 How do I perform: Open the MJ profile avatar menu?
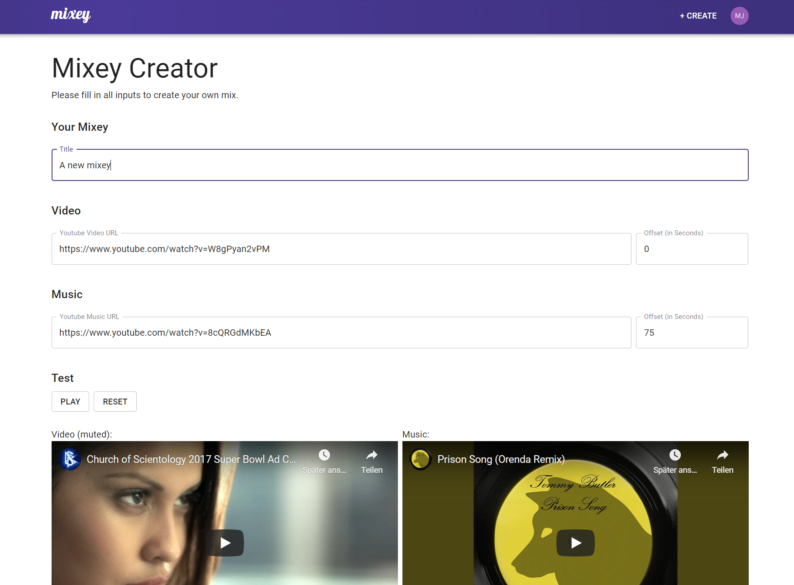pos(740,15)
